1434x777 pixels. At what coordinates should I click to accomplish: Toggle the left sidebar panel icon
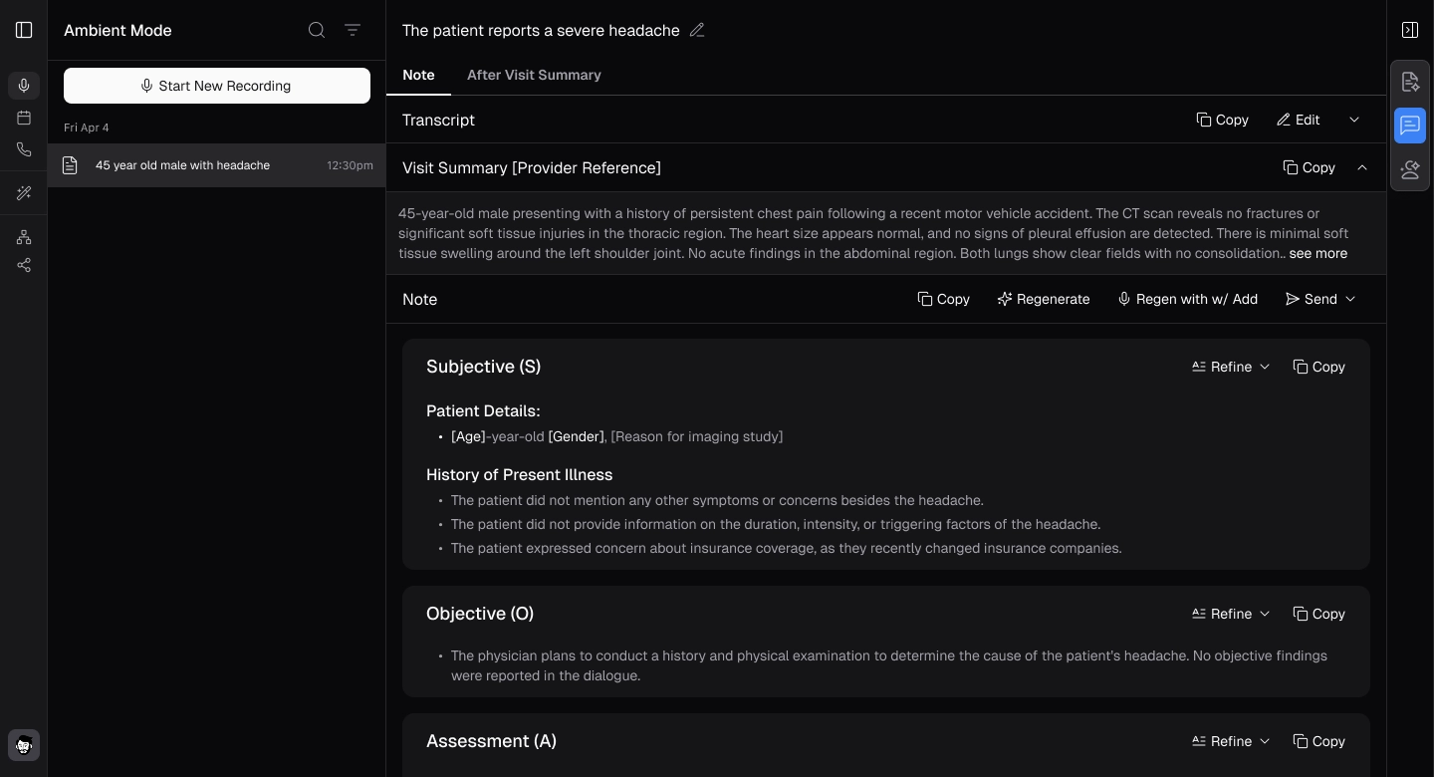[x=24, y=30]
